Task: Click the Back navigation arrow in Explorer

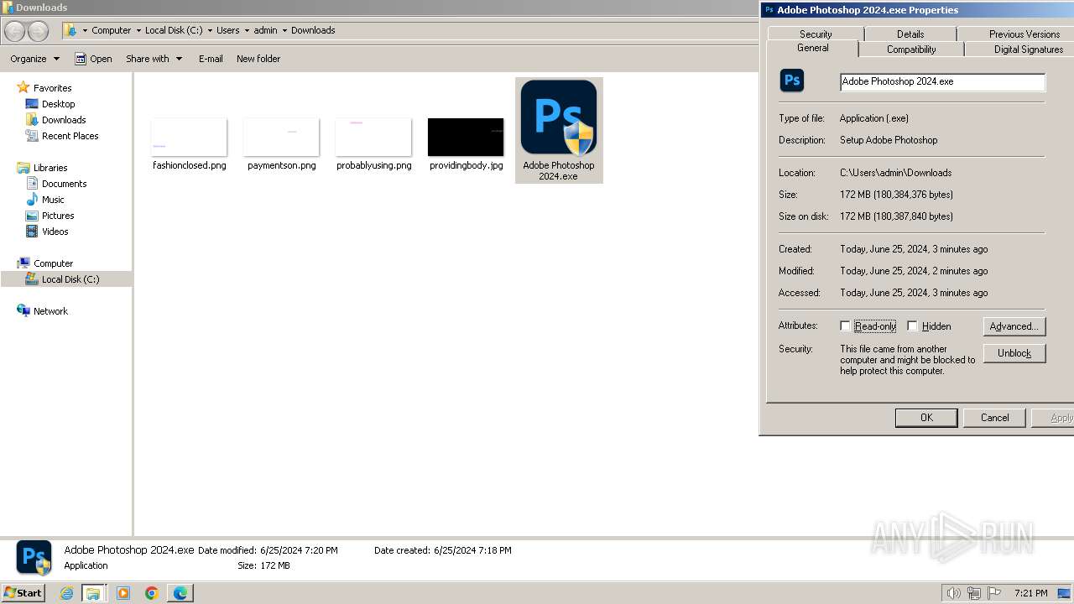Action: point(14,31)
